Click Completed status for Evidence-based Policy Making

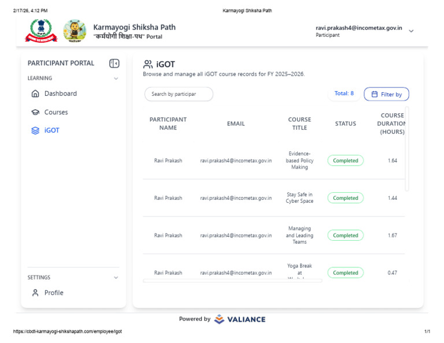(x=346, y=161)
